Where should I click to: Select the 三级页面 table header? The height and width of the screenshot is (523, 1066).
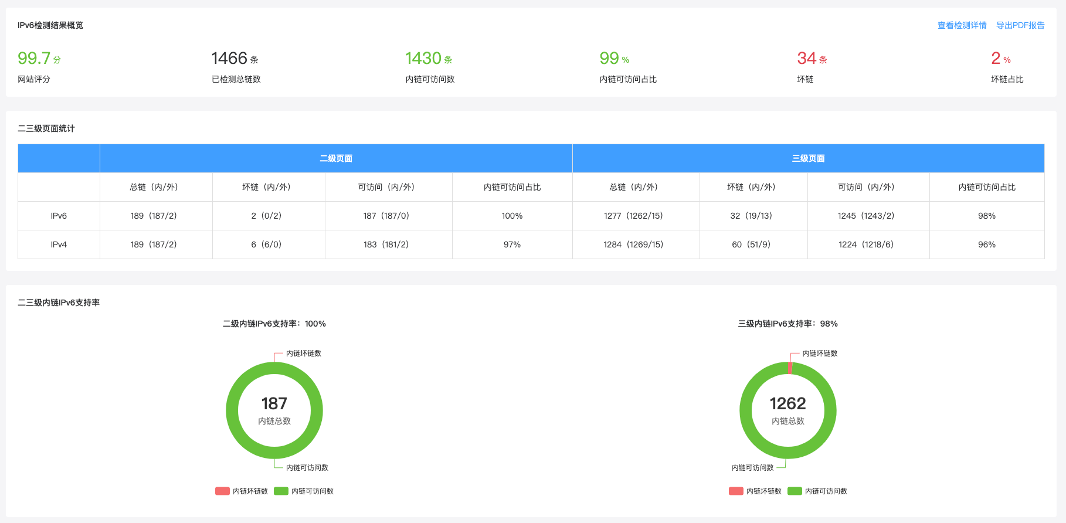click(x=808, y=158)
